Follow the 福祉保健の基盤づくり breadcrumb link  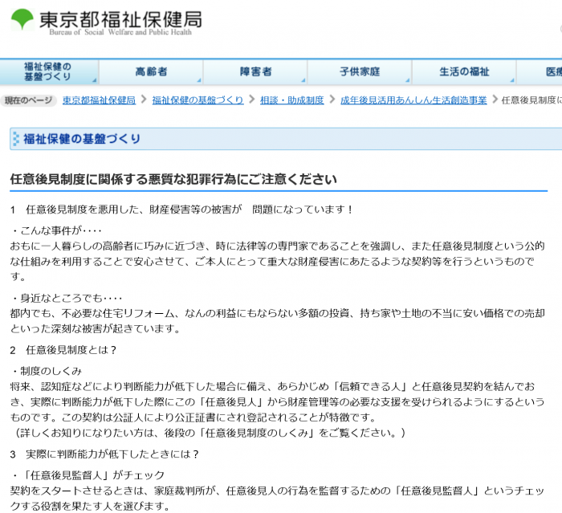point(198,100)
